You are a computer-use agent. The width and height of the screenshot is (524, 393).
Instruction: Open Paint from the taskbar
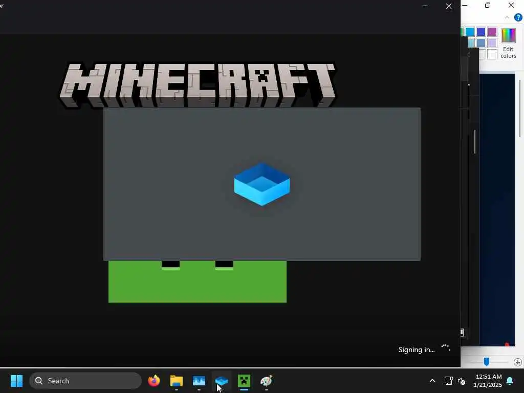266,381
